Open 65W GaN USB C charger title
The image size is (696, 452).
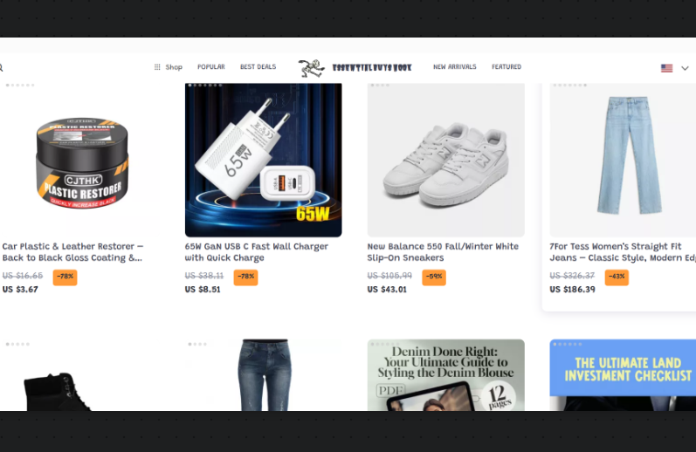pyautogui.click(x=257, y=252)
